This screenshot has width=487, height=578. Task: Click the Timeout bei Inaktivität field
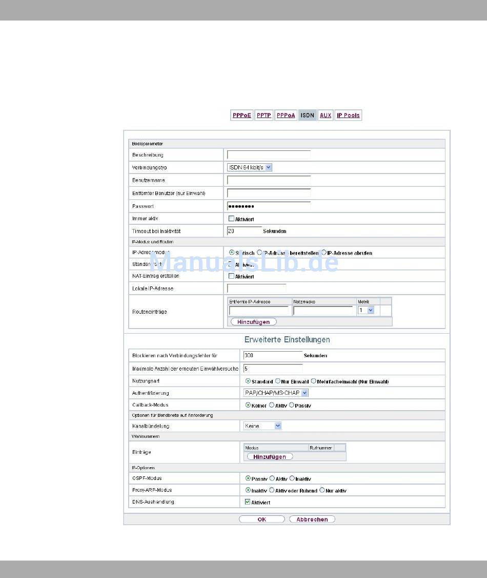coord(245,231)
